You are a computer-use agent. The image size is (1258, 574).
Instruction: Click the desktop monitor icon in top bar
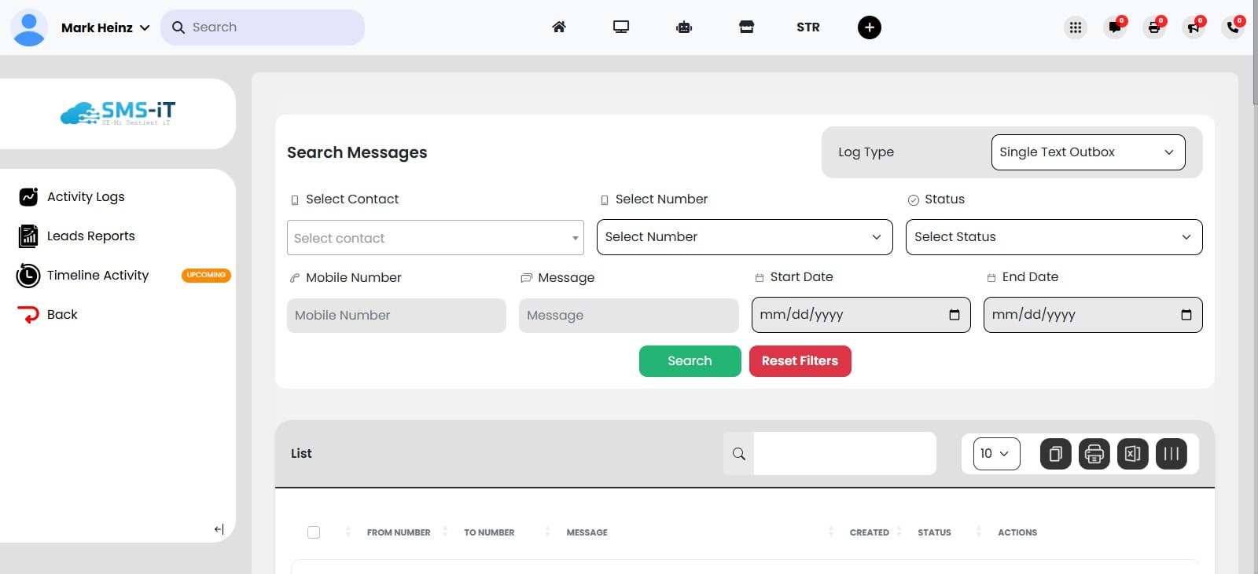[621, 27]
